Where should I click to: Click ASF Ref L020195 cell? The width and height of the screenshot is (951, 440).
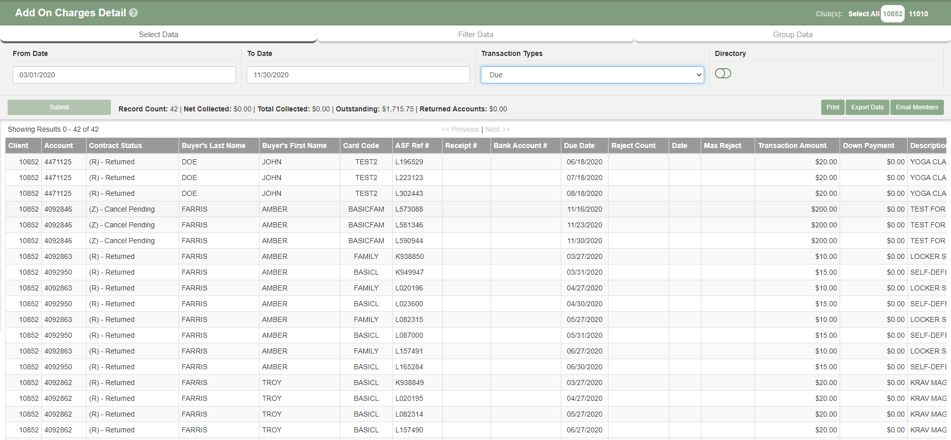pyautogui.click(x=417, y=398)
